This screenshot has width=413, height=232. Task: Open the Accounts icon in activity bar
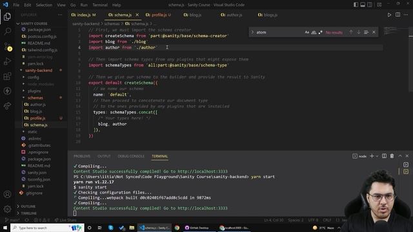7,195
